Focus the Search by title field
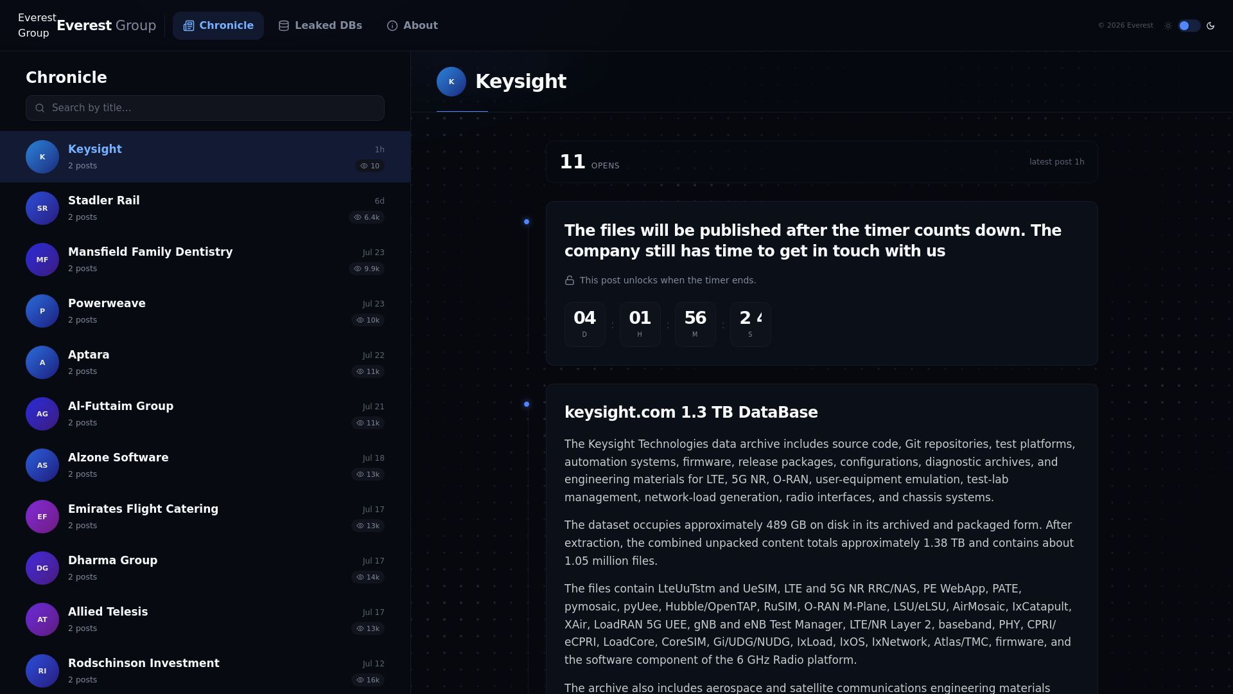Viewport: 1233px width, 694px height. [205, 108]
